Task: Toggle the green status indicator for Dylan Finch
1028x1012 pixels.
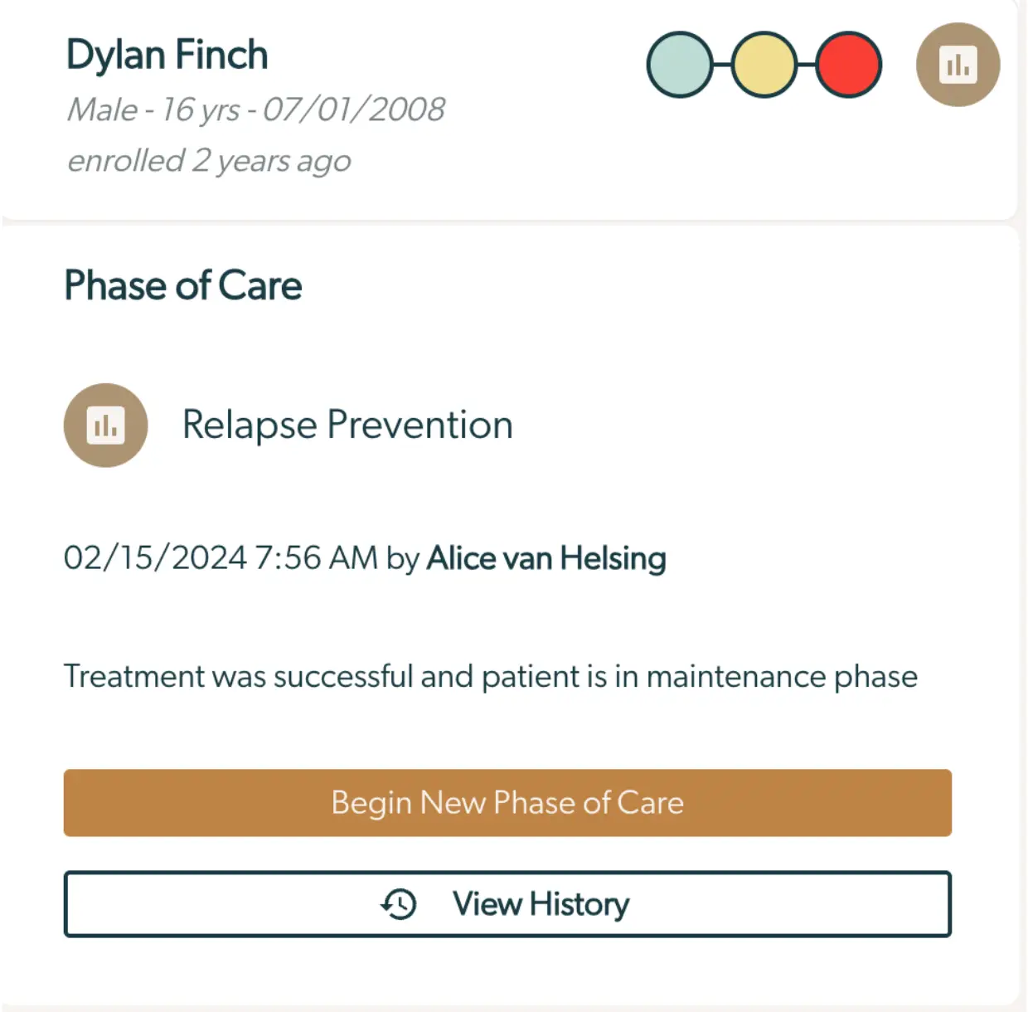Action: tap(680, 64)
